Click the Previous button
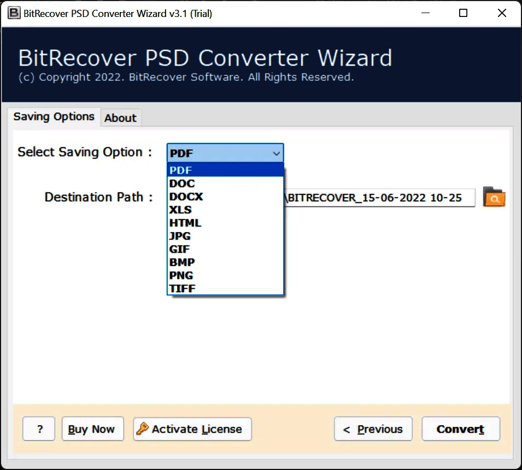Screen dimensions: 522x470 (x=373, y=429)
